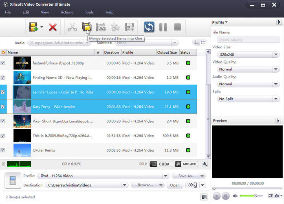Enable AMD APP GPU acceleration
The image size is (284, 204).
point(186,164)
